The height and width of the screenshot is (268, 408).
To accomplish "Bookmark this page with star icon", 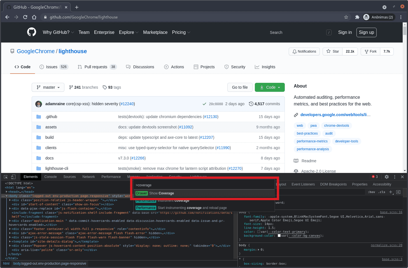I will tap(346, 17).
